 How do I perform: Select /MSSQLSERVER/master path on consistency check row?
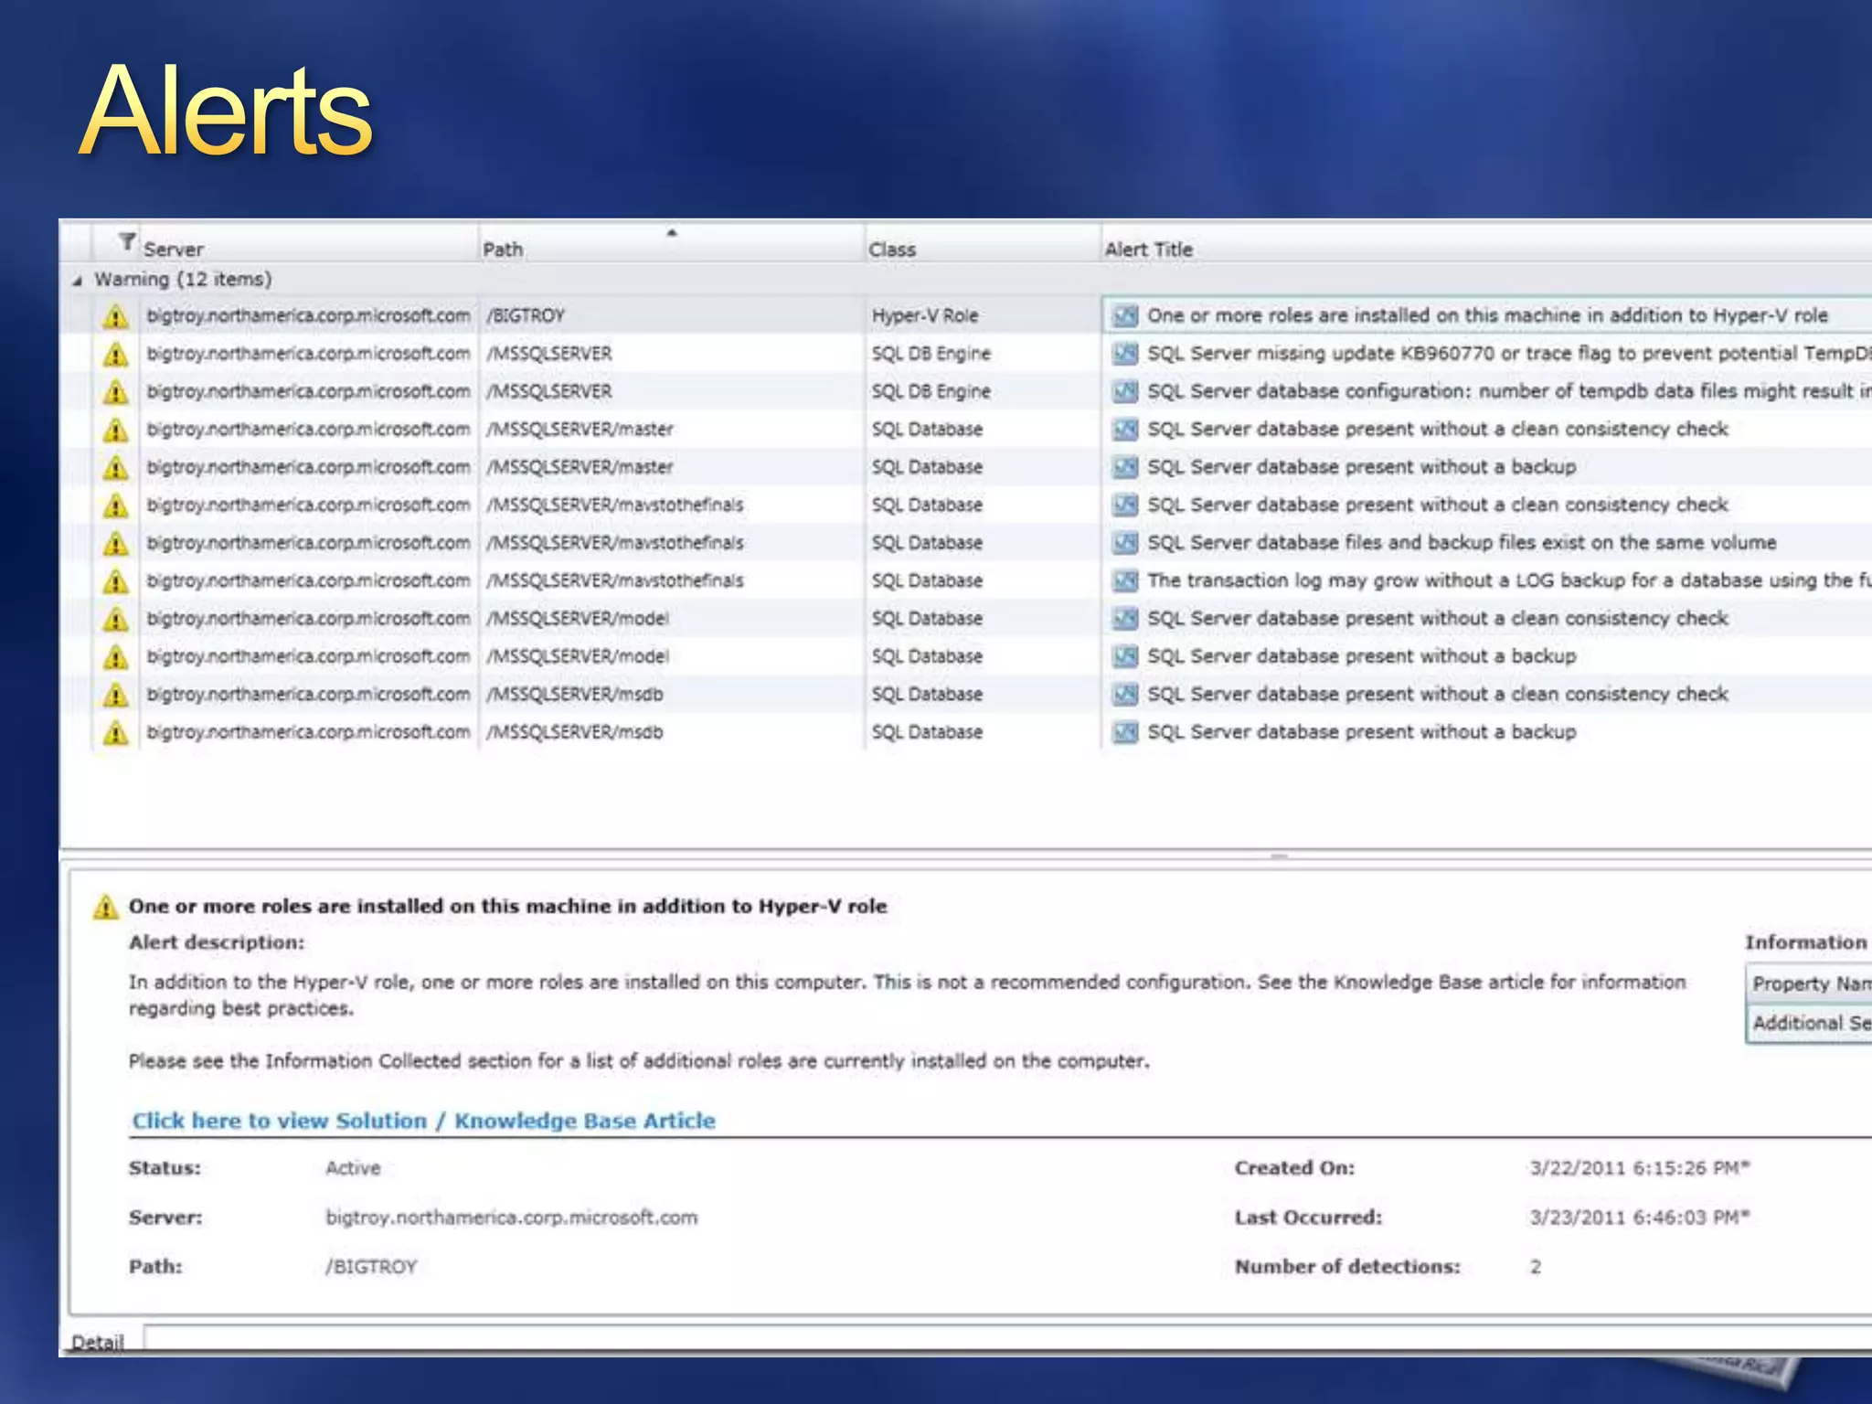580,429
